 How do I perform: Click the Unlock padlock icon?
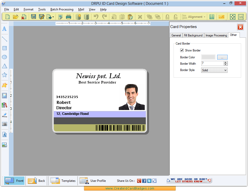pos(176,17)
